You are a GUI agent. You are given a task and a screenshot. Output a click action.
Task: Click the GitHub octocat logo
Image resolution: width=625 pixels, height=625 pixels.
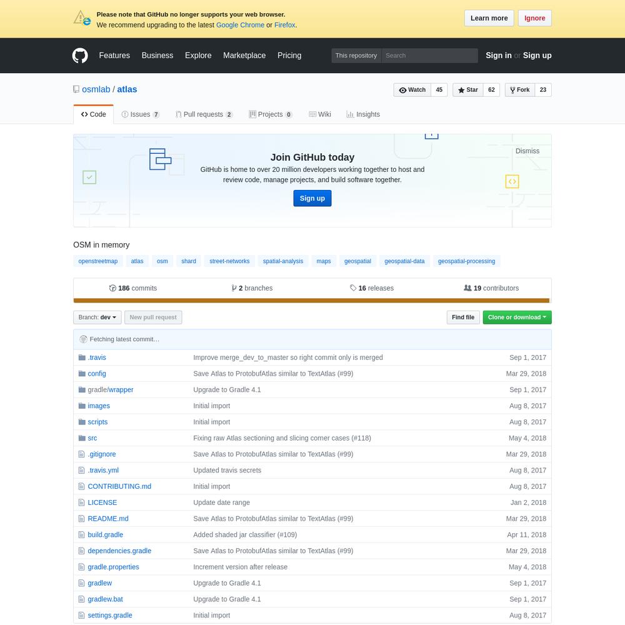pos(80,56)
